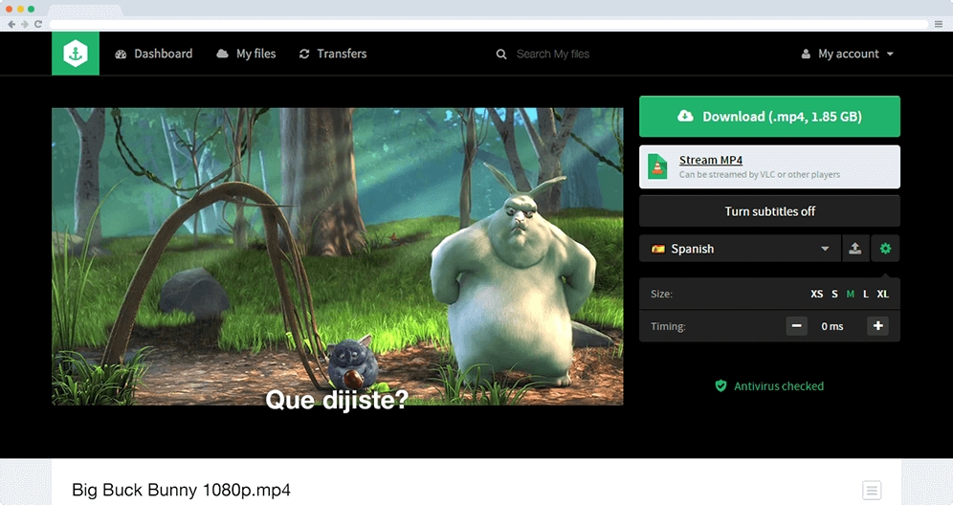The height and width of the screenshot is (505, 953).
Task: Click the Size: label
Action: pyautogui.click(x=661, y=294)
